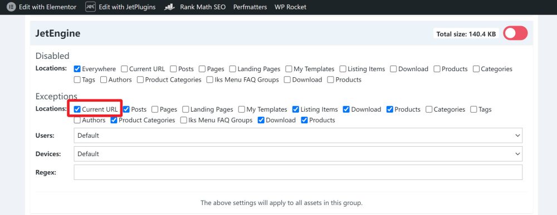Check Landing Pages under Disabled locations

coord(233,69)
